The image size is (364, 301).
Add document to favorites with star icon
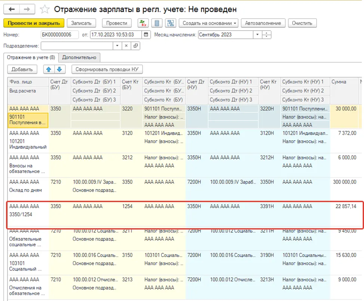[44, 9]
